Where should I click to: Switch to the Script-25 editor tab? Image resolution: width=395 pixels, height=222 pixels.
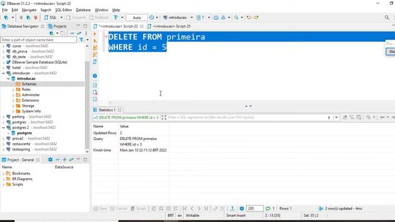169,26
